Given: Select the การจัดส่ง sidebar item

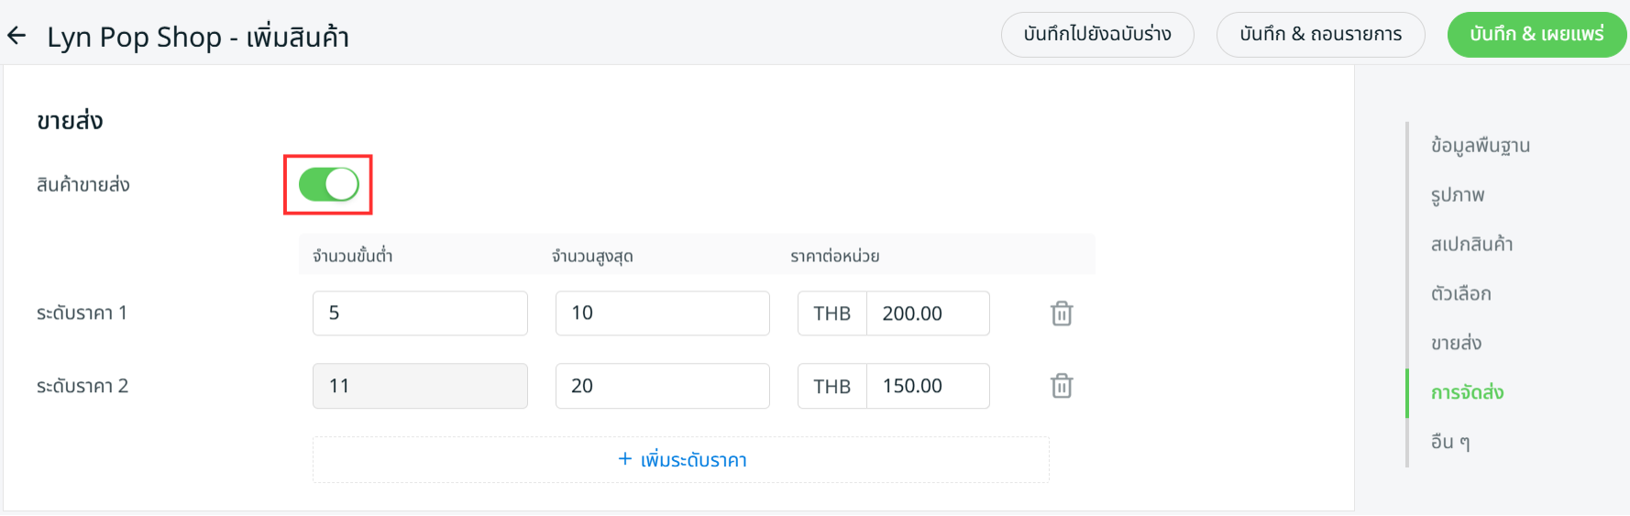Looking at the screenshot, I should pos(1467,392).
